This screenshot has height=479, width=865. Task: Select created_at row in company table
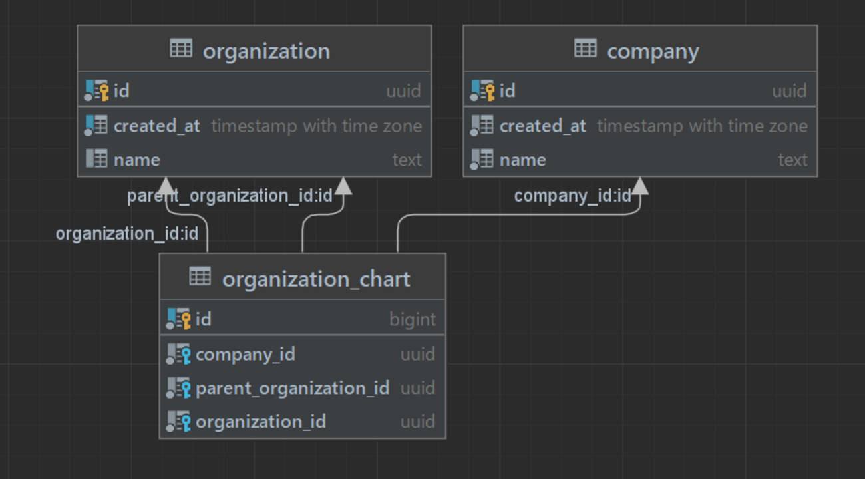(x=639, y=126)
